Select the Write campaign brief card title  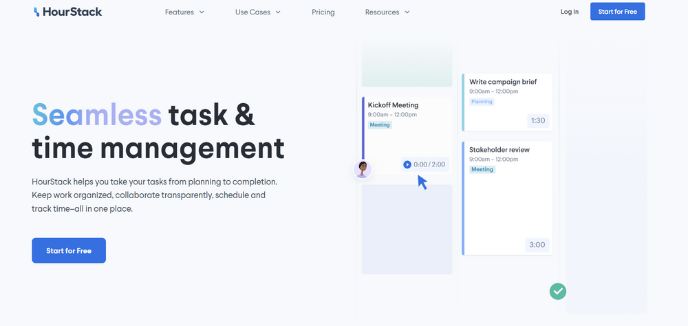[x=503, y=82]
